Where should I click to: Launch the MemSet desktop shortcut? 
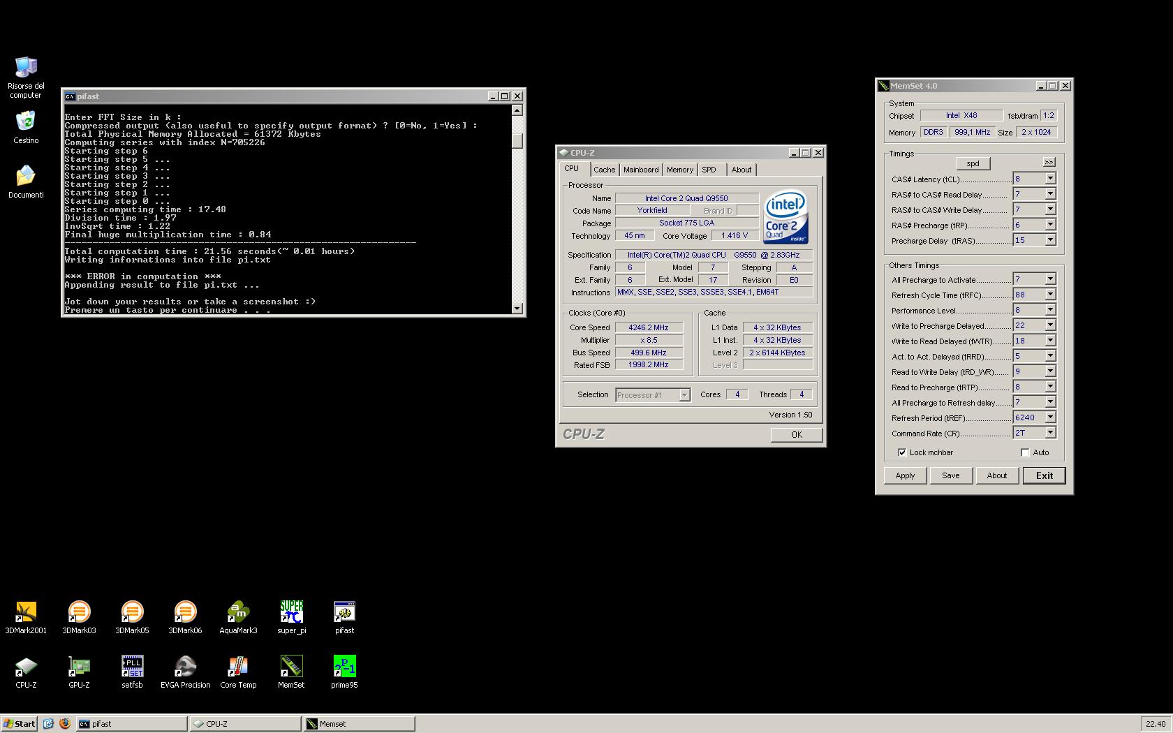(x=291, y=672)
